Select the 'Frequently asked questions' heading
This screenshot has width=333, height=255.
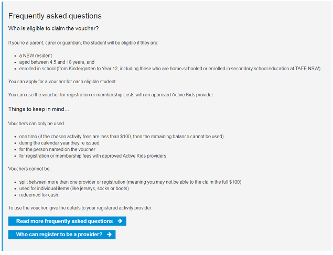coord(55,16)
